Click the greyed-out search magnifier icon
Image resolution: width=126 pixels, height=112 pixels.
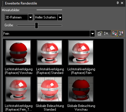coord(106,33)
